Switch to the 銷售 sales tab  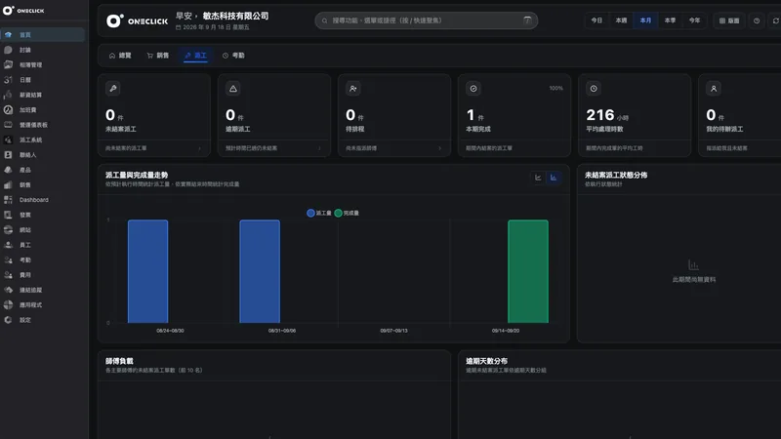(x=158, y=56)
